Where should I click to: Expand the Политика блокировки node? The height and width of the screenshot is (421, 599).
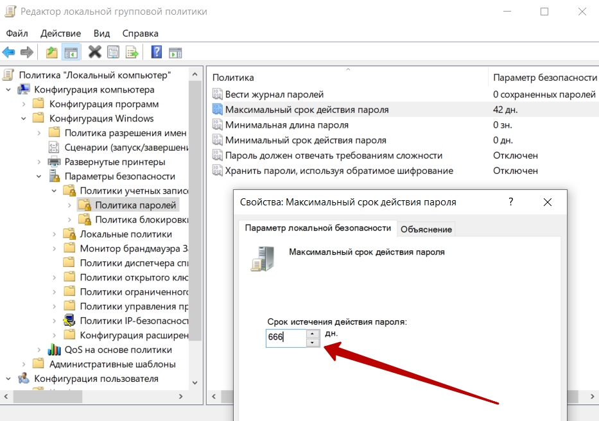tap(69, 219)
